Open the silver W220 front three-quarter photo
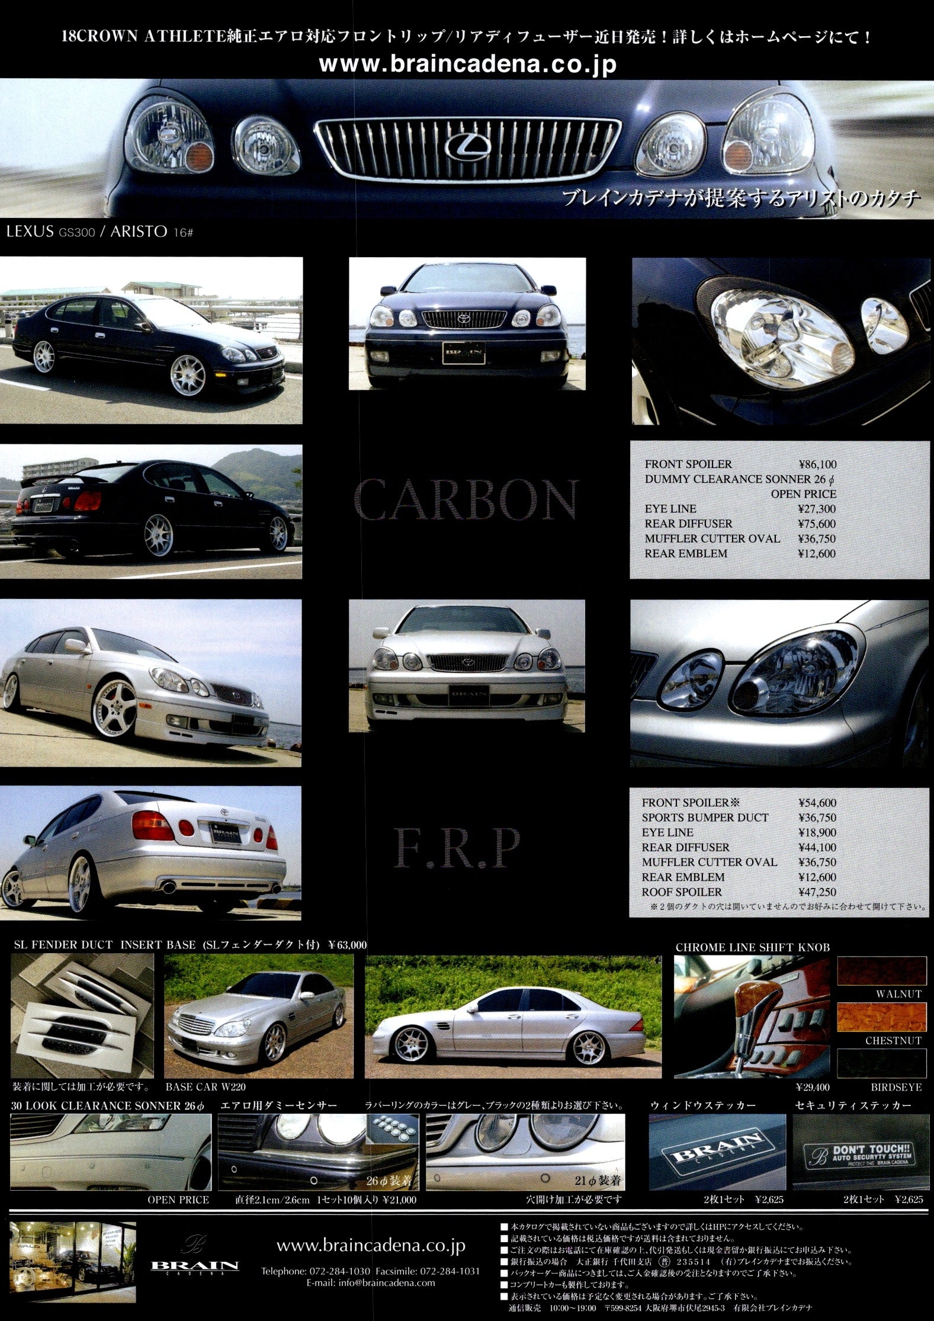 (x=258, y=1016)
